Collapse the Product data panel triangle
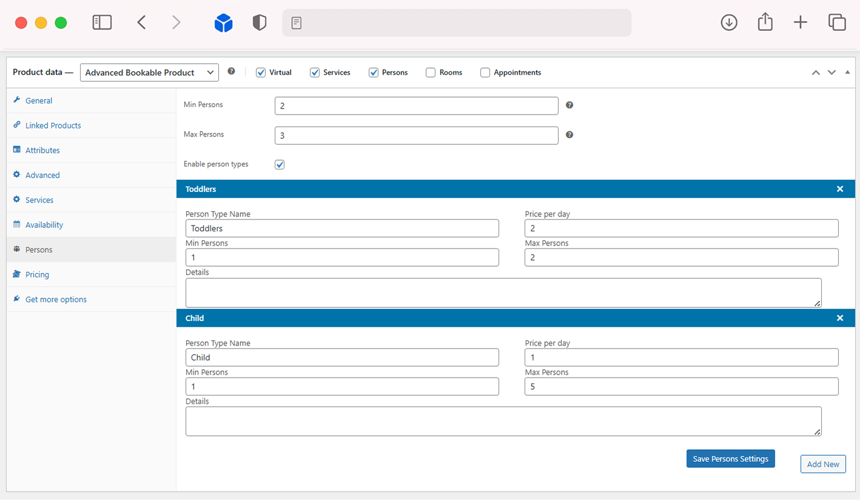This screenshot has height=500, width=860. tap(847, 72)
